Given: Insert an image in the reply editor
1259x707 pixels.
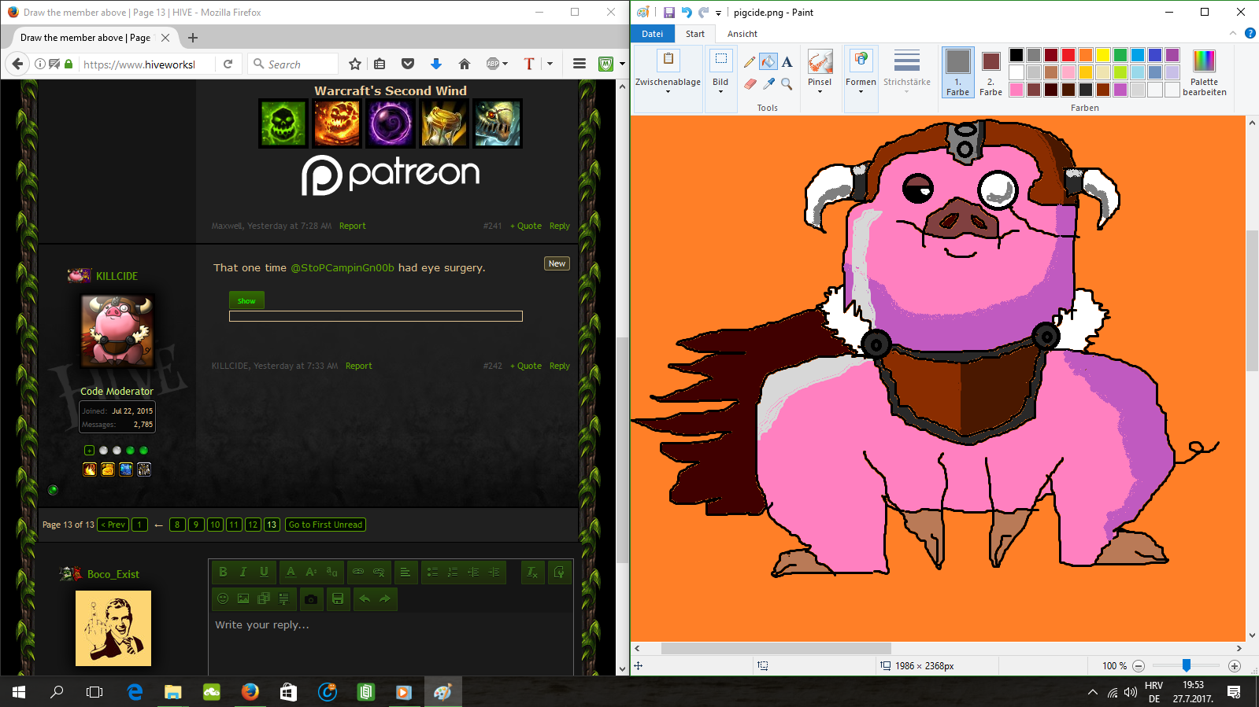Looking at the screenshot, I should tap(243, 598).
